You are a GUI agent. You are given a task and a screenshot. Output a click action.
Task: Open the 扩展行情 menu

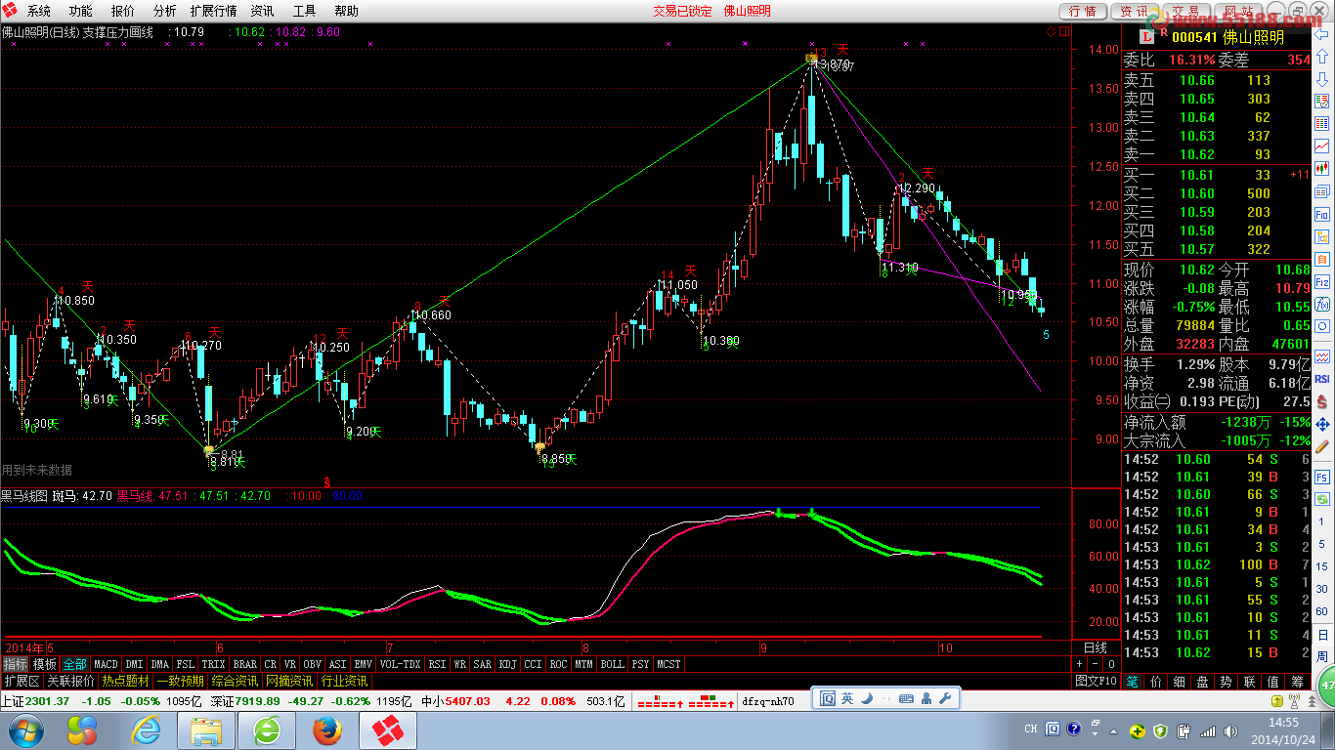[x=213, y=11]
